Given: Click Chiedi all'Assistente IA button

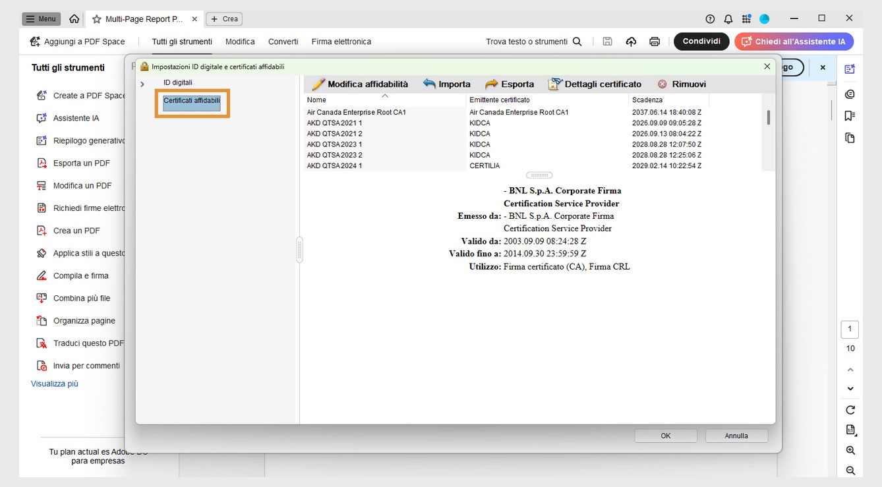Looking at the screenshot, I should (x=794, y=42).
